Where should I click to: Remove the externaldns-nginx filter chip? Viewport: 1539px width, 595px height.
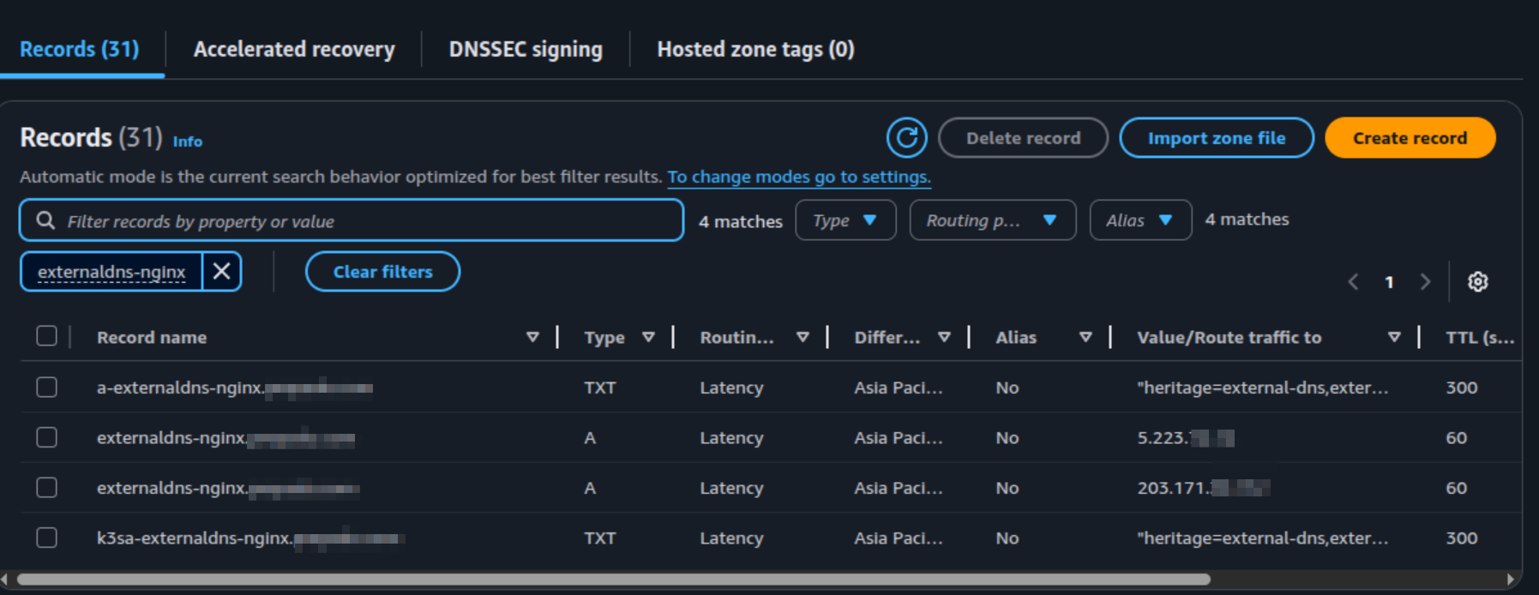221,272
